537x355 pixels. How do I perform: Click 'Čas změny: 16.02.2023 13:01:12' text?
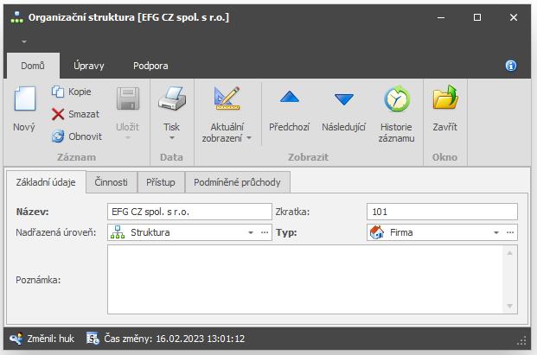[x=175, y=339]
